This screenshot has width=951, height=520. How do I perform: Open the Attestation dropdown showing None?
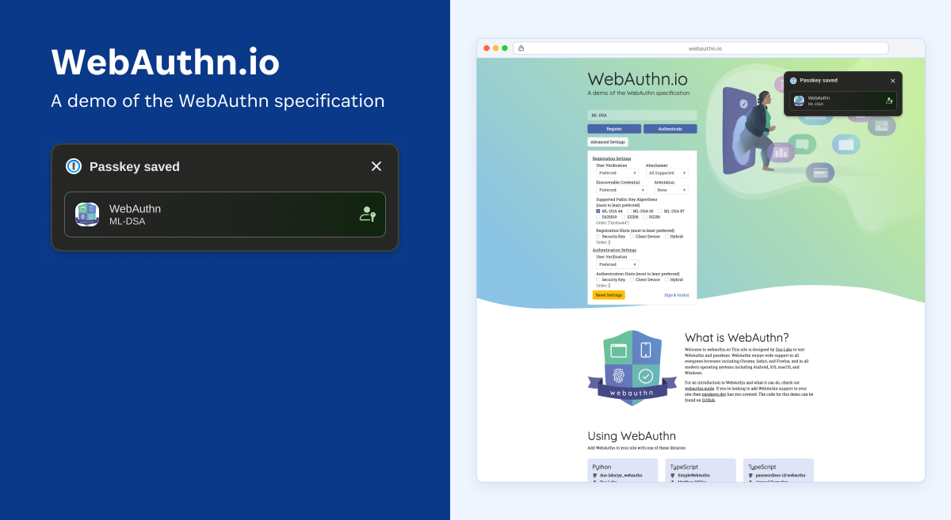[671, 190]
